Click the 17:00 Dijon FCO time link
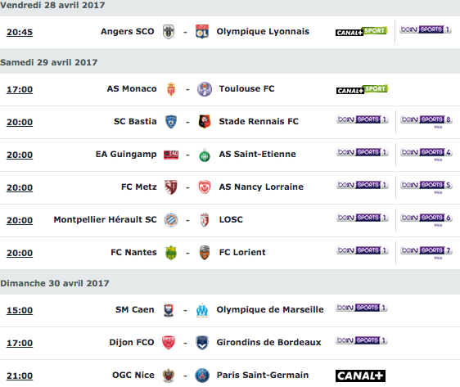The width and height of the screenshot is (460, 387). click(20, 343)
